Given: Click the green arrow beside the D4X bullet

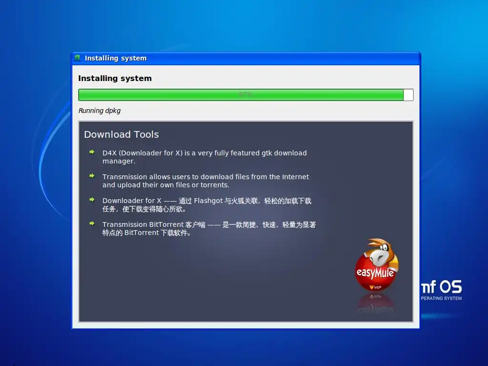Looking at the screenshot, I should pyautogui.click(x=92, y=152).
